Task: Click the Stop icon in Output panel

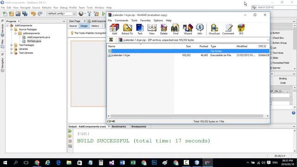Action: point(70,141)
